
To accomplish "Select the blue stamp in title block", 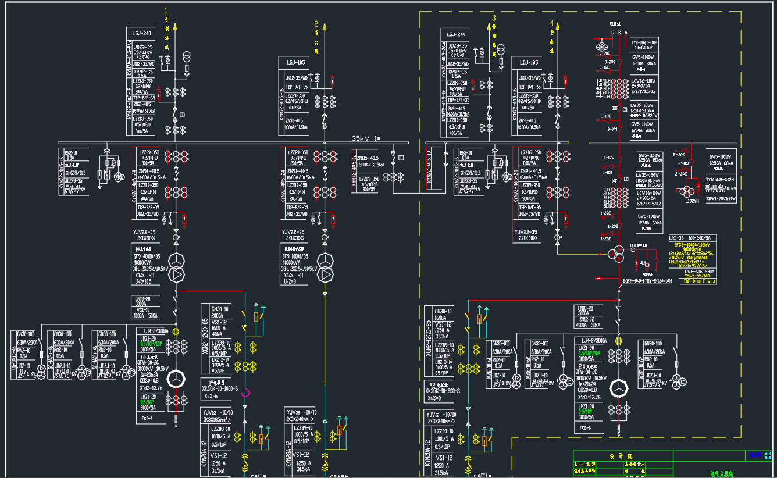I will [754, 455].
